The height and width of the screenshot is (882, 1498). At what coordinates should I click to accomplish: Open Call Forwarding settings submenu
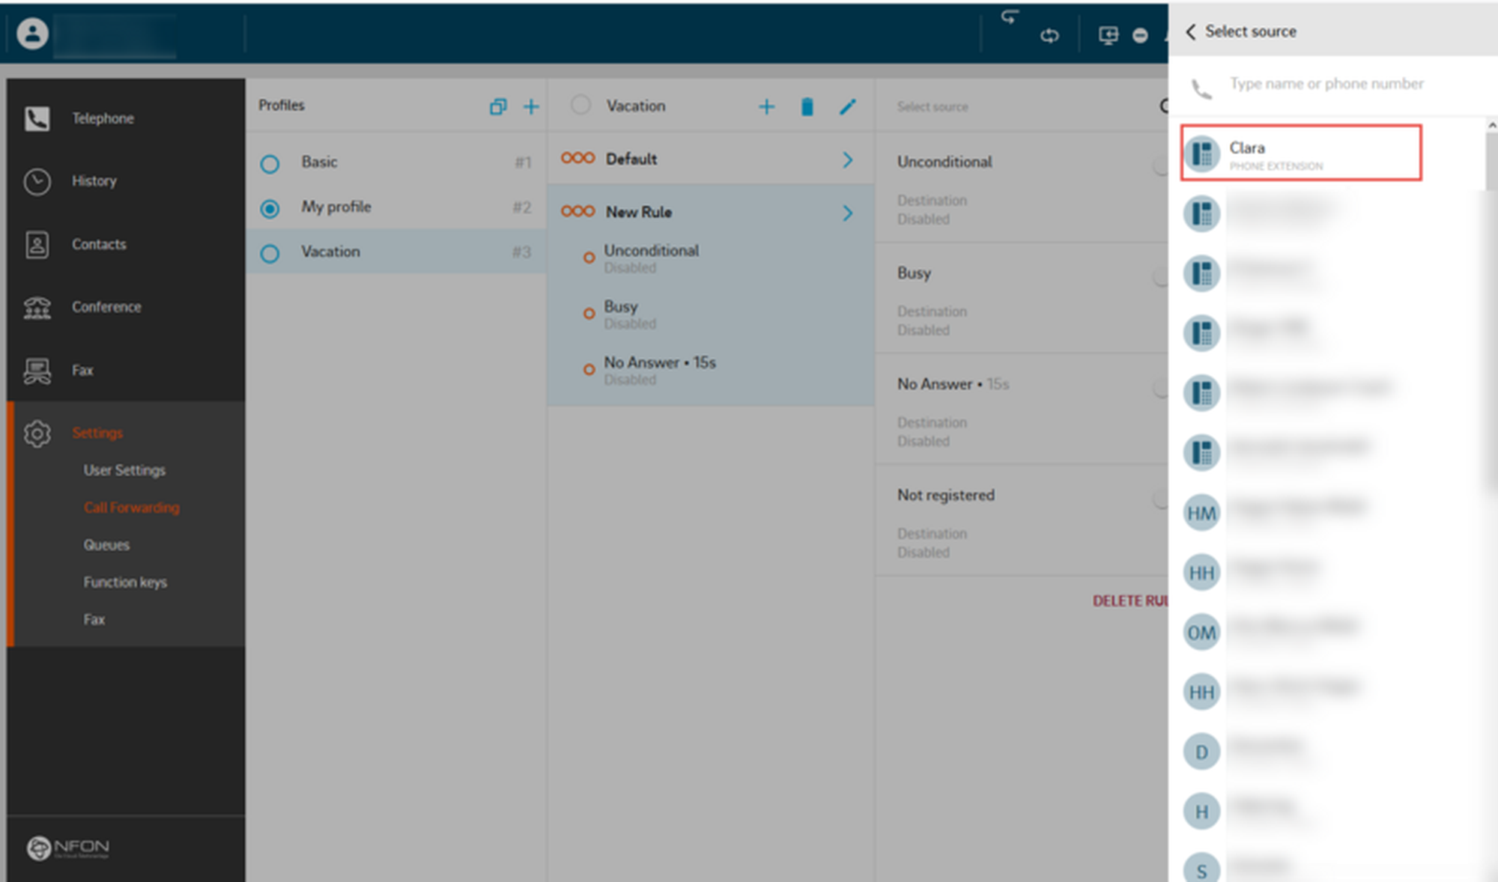[x=131, y=508]
